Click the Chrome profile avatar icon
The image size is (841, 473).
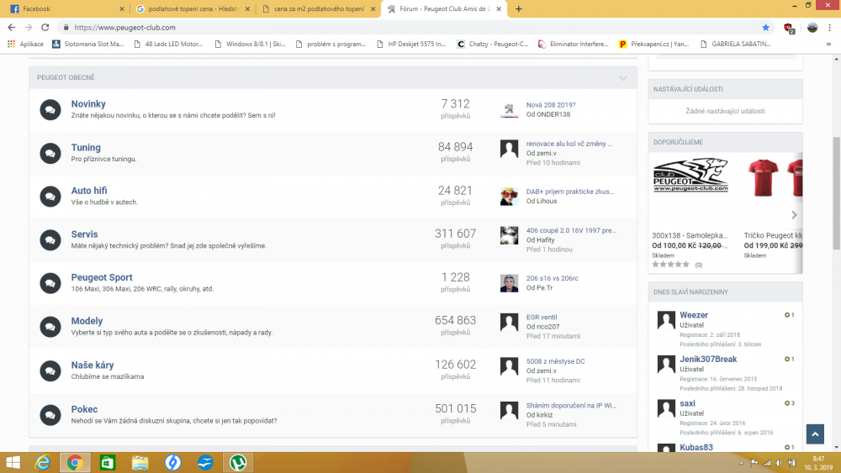pos(812,28)
